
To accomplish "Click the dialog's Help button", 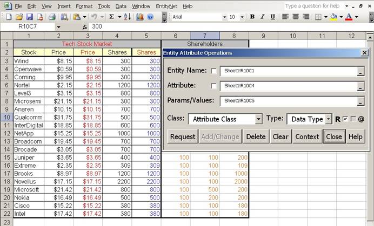I will [356, 136].
